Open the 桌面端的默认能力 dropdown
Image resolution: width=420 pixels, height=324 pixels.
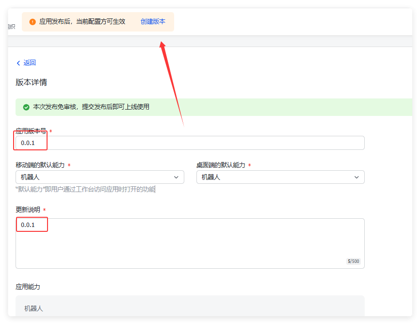point(280,177)
